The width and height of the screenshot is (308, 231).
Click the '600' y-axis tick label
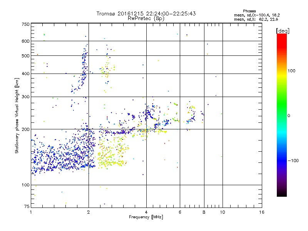25,41
